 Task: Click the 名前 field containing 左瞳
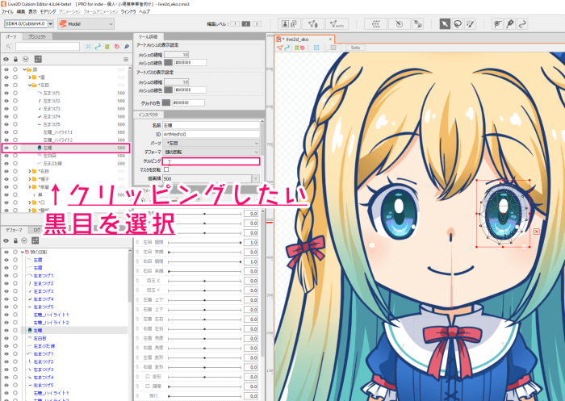pos(211,125)
